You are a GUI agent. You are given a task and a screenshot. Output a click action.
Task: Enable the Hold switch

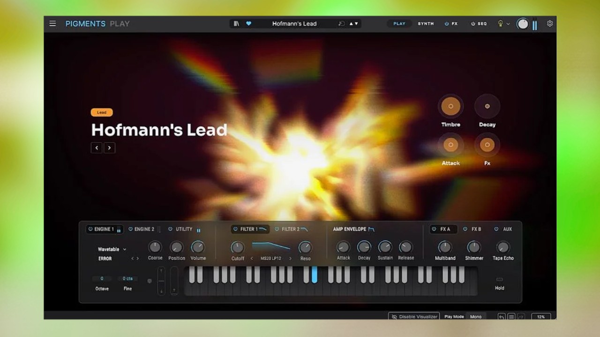point(500,279)
